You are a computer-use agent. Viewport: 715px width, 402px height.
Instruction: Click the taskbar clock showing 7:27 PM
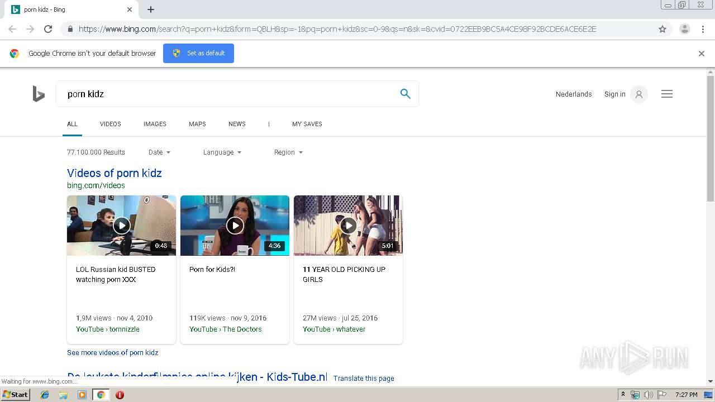[x=686, y=395]
